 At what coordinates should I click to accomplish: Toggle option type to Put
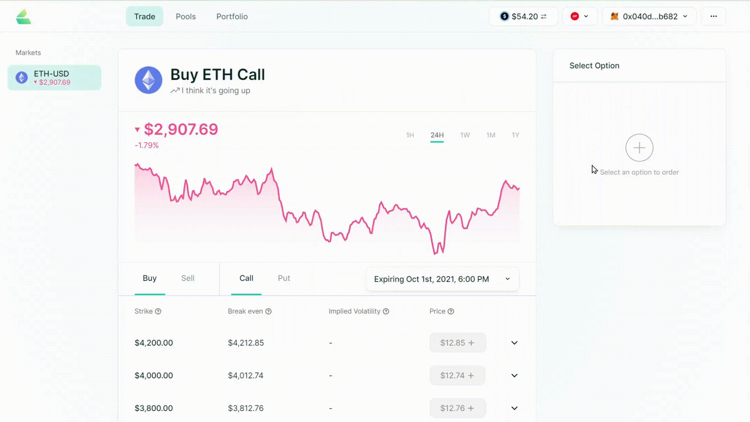(x=284, y=278)
